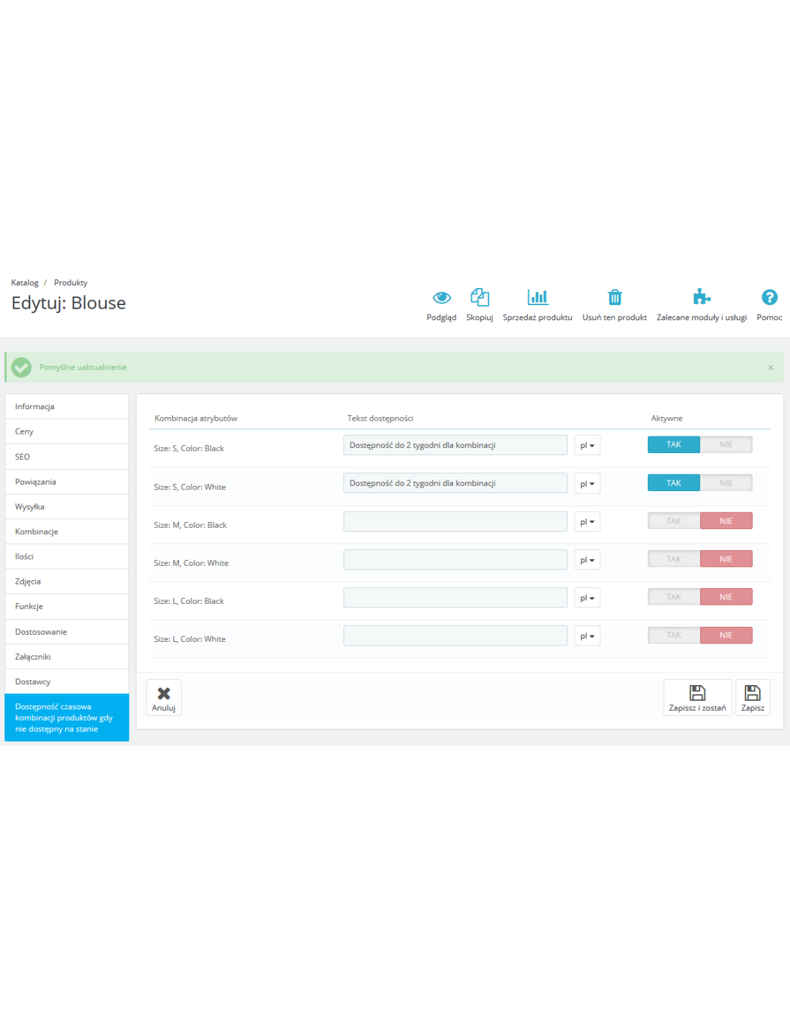Go to the Wysyłka tab
The height and width of the screenshot is (1021, 790).
pos(67,507)
